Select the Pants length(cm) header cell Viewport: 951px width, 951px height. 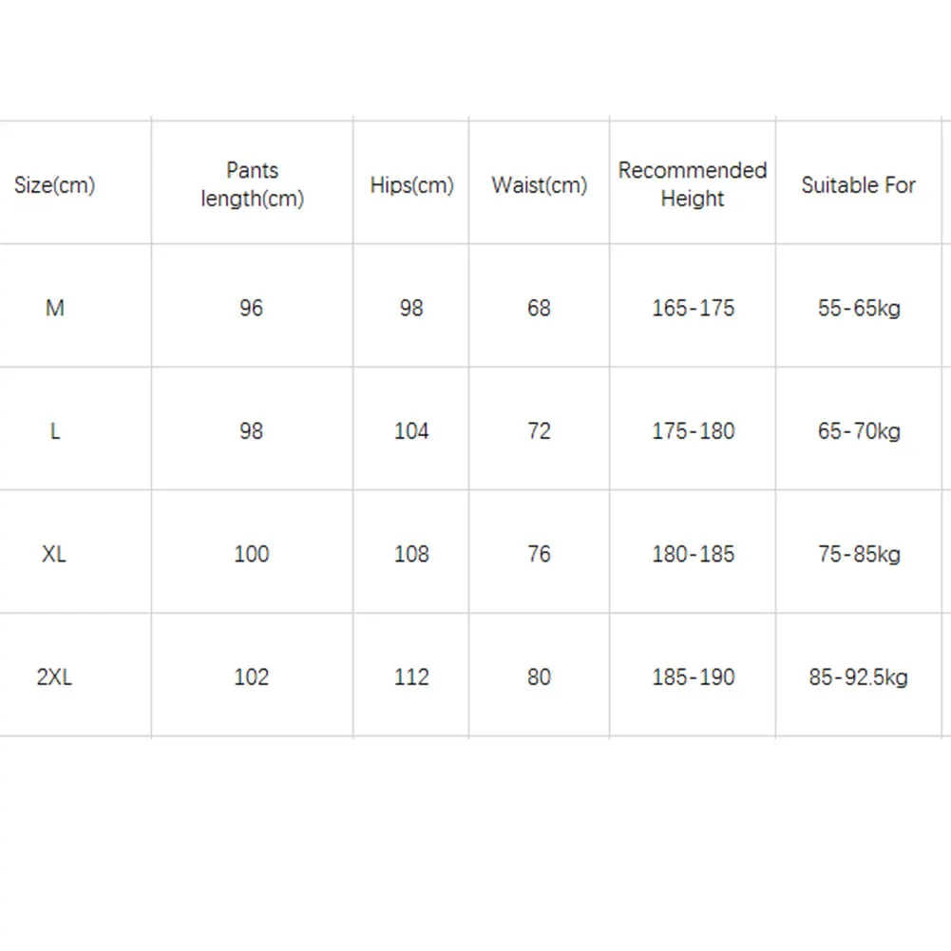coord(252,184)
